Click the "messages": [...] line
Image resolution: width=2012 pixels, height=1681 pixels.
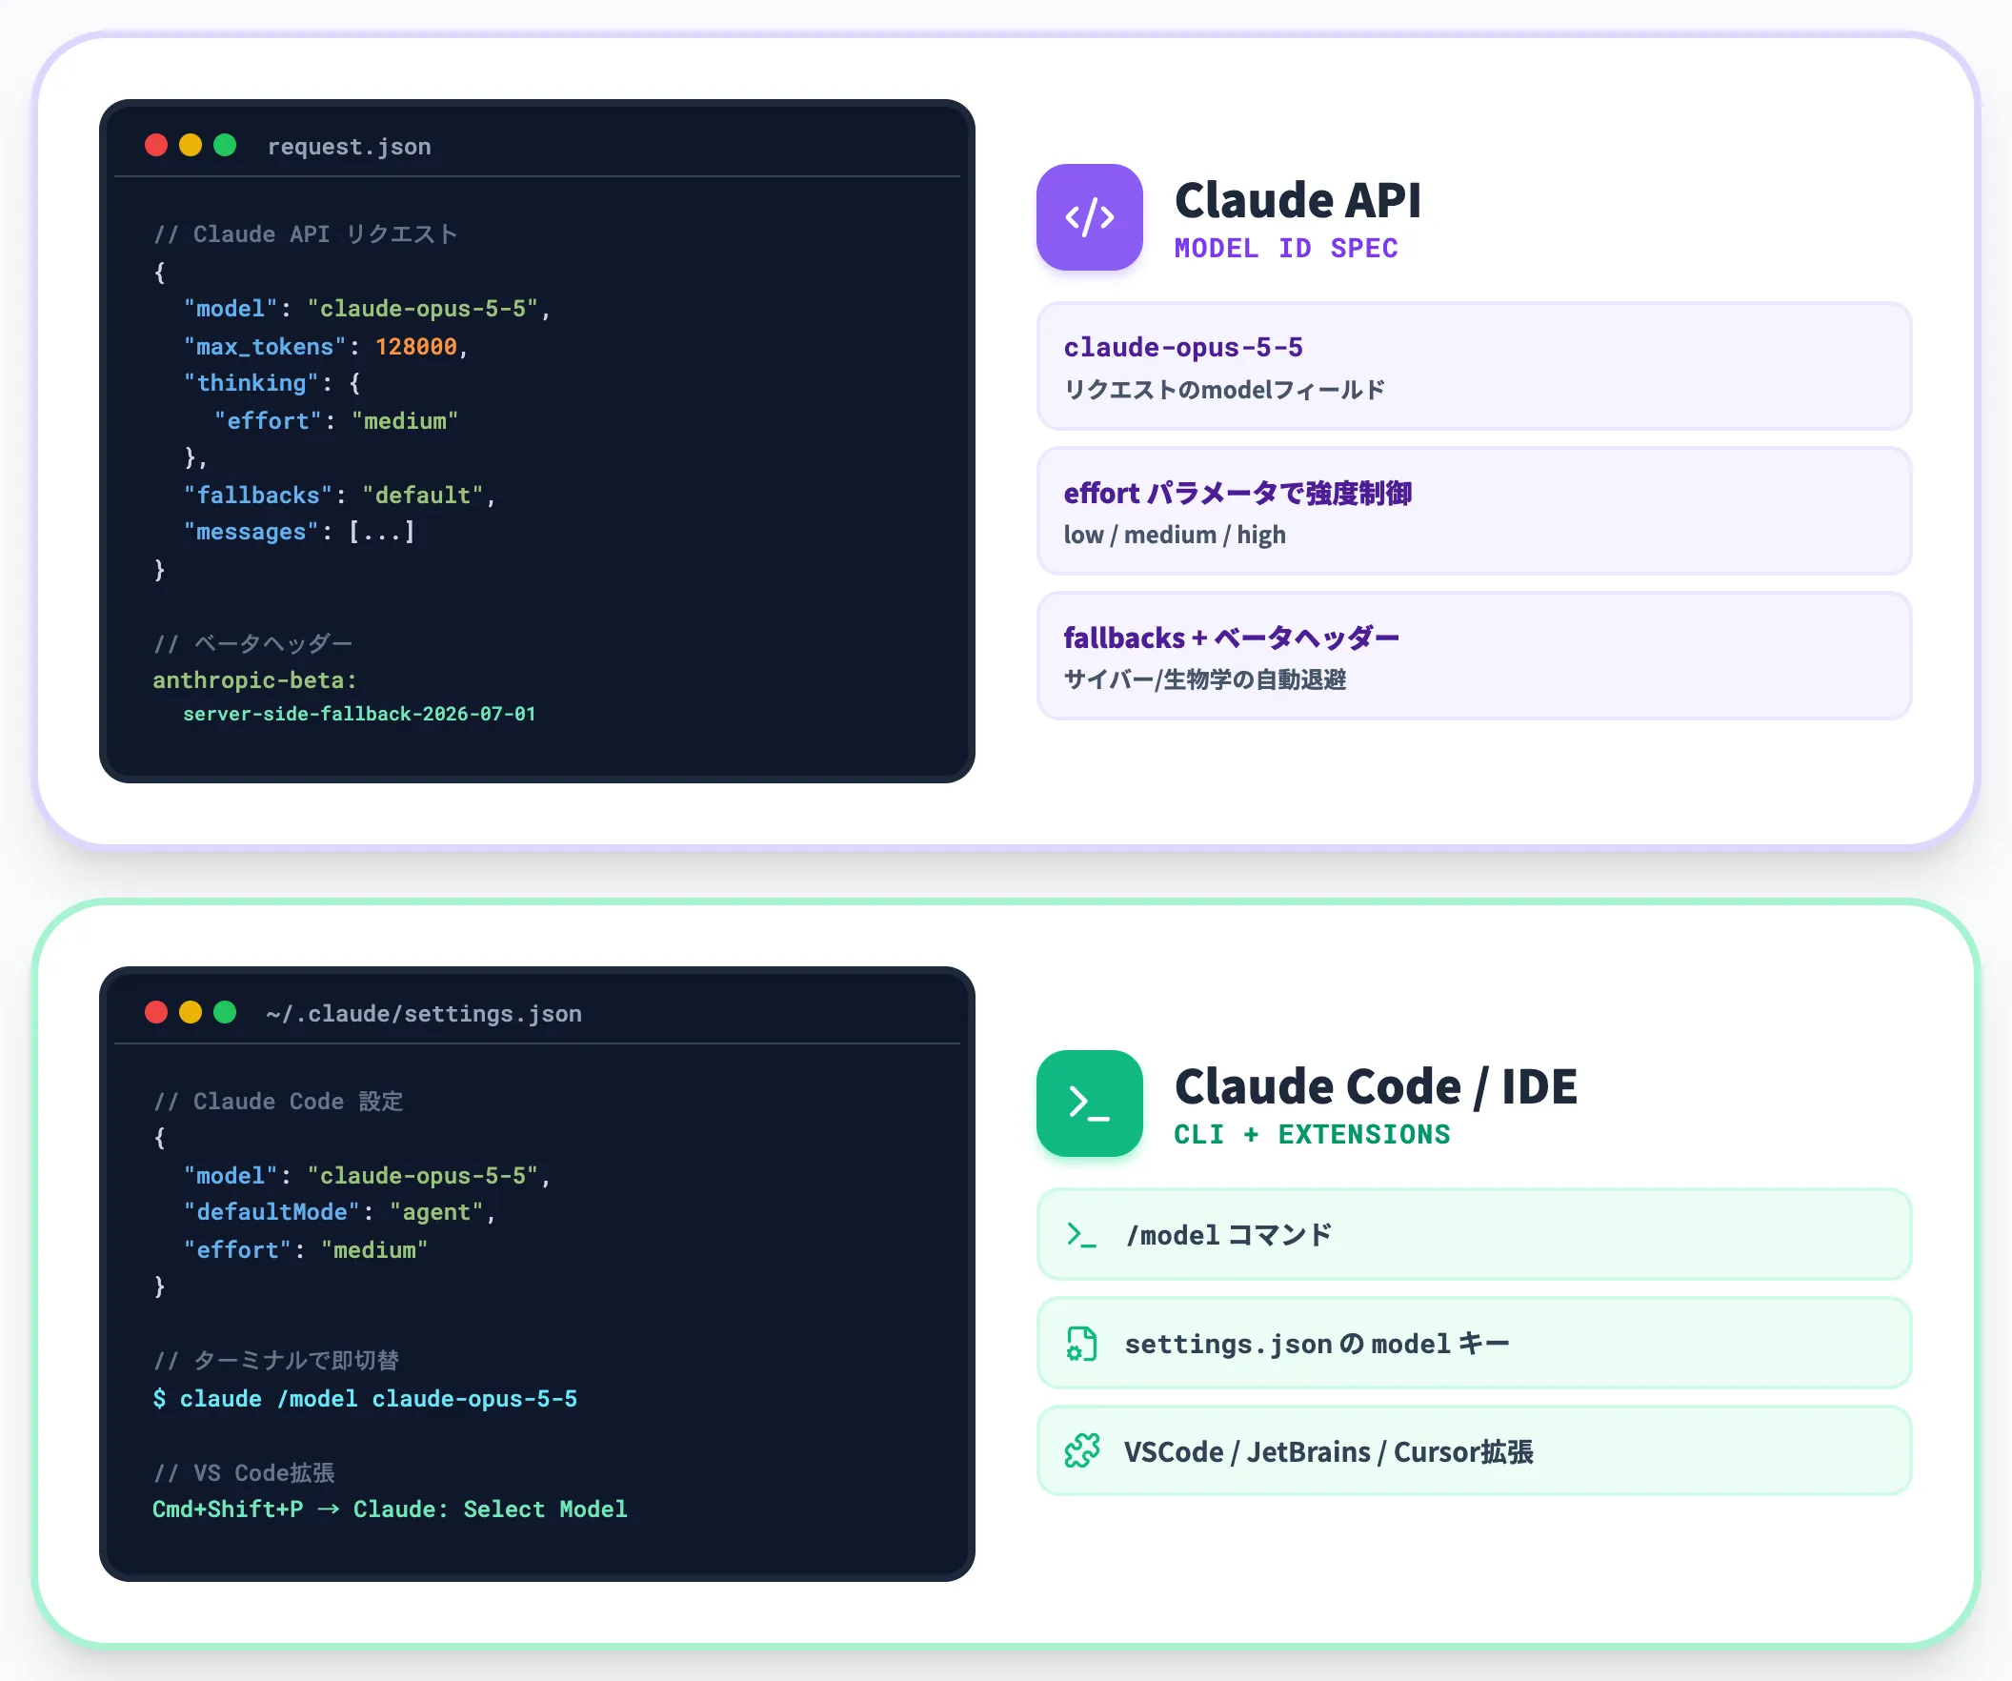pyautogui.click(x=299, y=532)
